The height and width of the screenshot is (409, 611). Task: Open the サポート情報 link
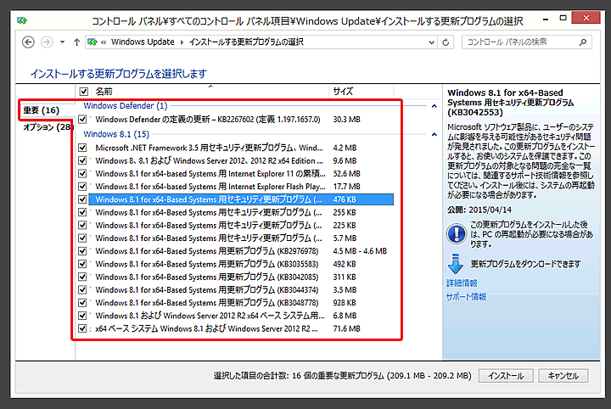coord(467,297)
